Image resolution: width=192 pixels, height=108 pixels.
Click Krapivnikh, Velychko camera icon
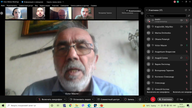point(181,27)
